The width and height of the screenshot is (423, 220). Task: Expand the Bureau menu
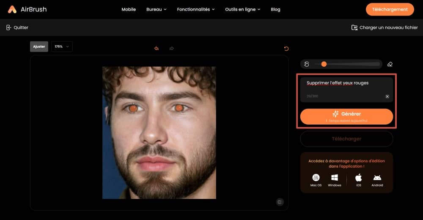click(x=156, y=9)
